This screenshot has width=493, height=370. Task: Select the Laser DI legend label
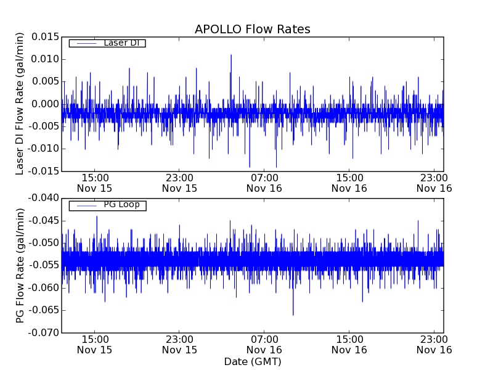[121, 43]
